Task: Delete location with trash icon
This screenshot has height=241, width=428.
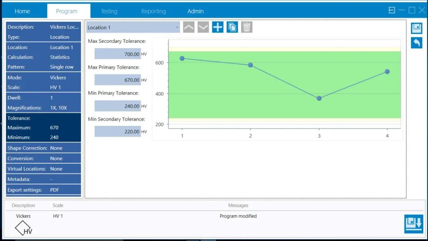Action: point(246,27)
